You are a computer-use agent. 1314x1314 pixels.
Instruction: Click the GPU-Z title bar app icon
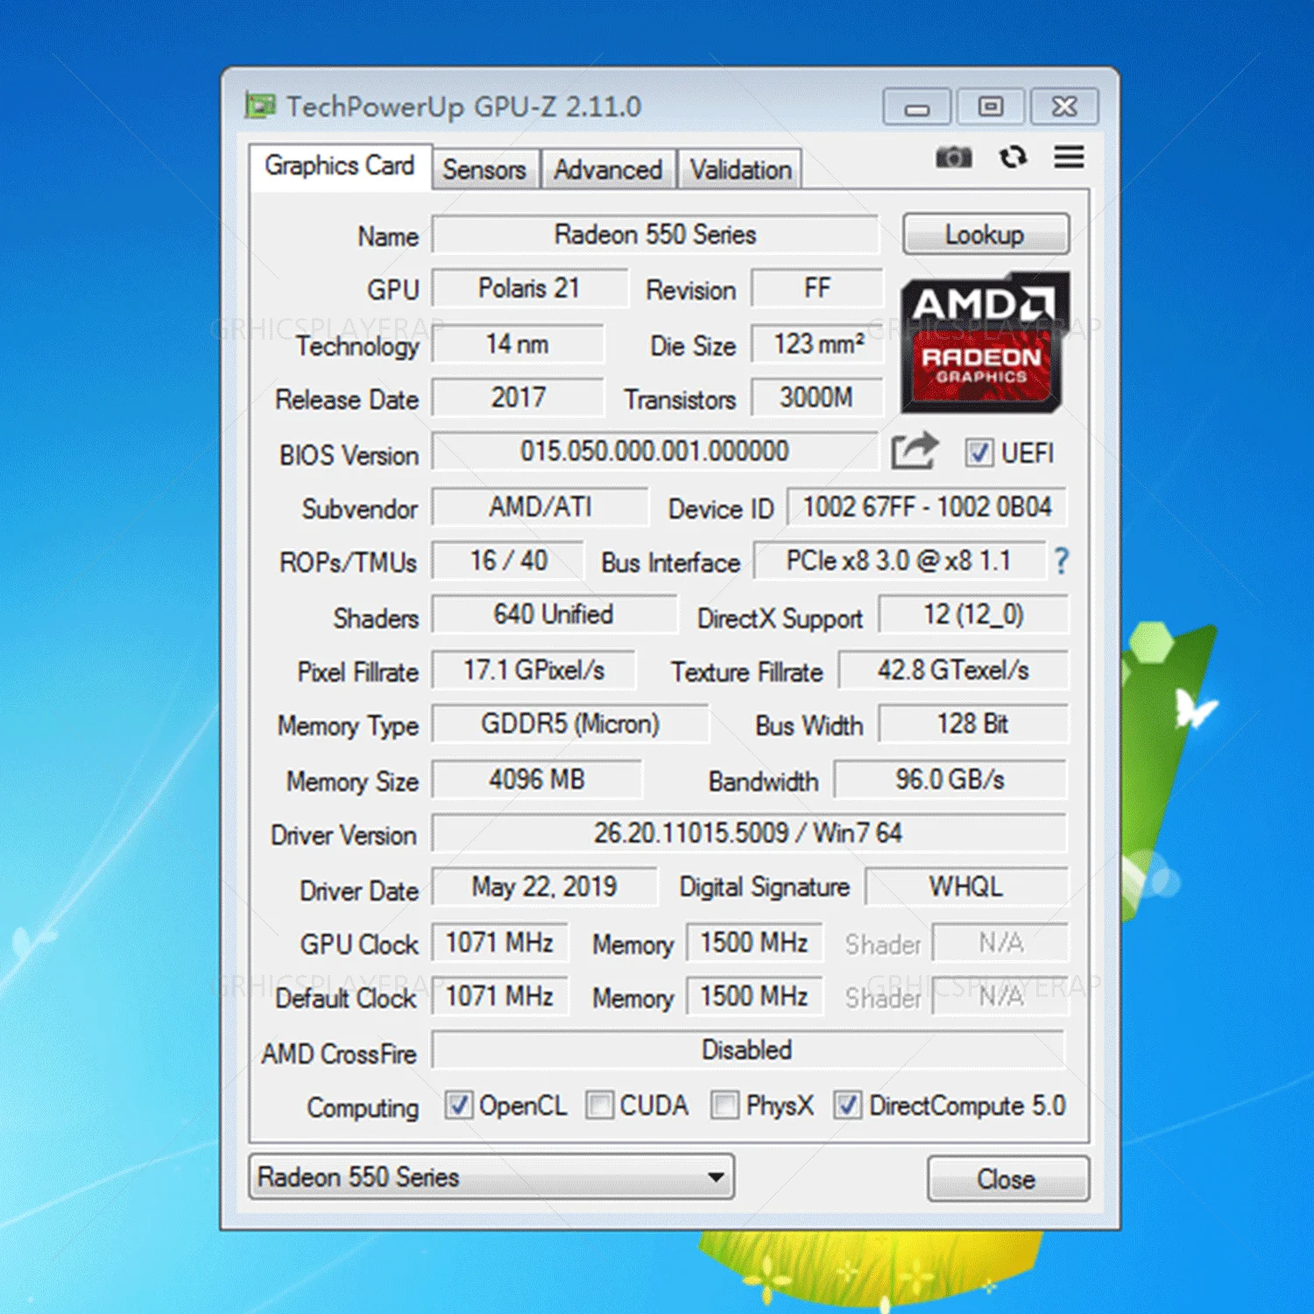coord(260,106)
